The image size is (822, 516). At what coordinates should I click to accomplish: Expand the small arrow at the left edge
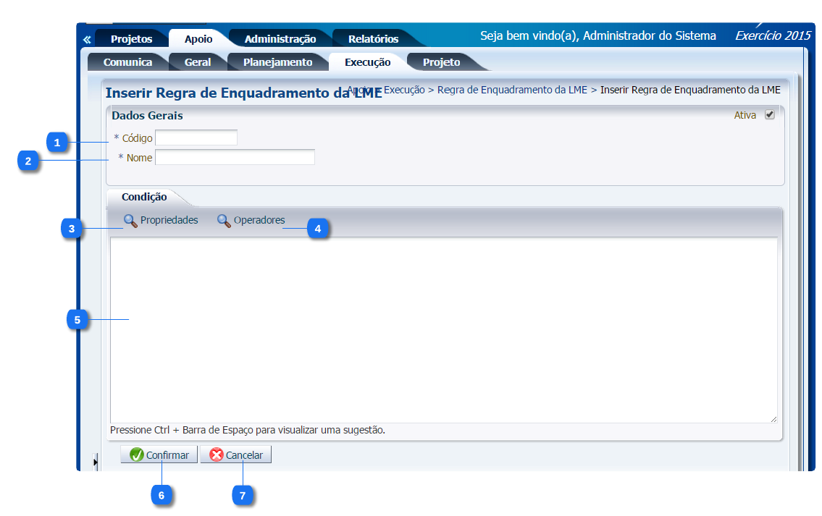tap(95, 460)
